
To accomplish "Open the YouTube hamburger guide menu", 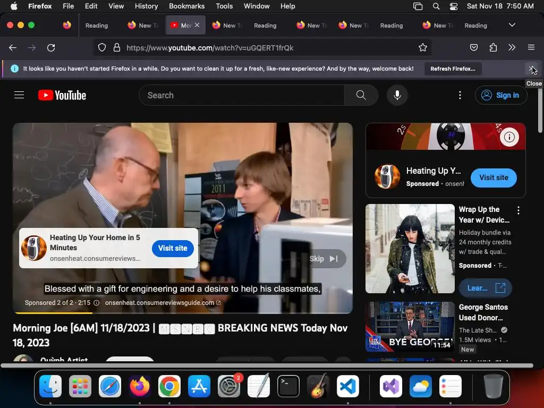I will 19,95.
